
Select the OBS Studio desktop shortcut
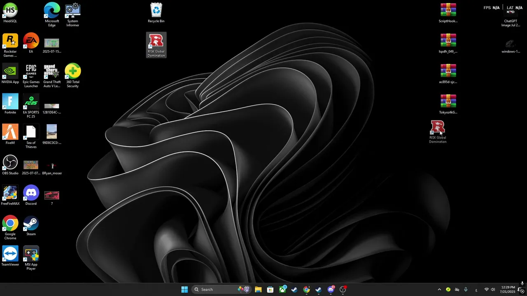tap(10, 165)
